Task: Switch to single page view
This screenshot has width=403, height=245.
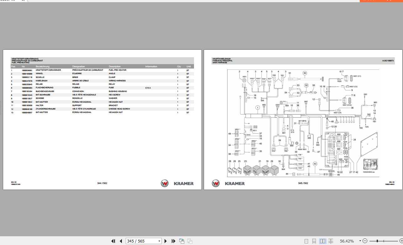Action: tap(306, 241)
